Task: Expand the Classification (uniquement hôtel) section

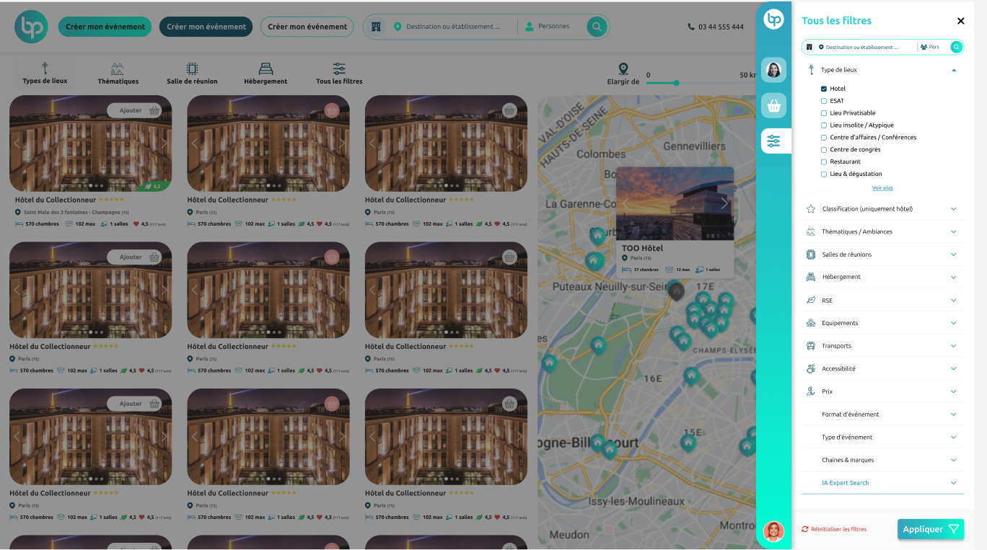Action: coord(953,209)
